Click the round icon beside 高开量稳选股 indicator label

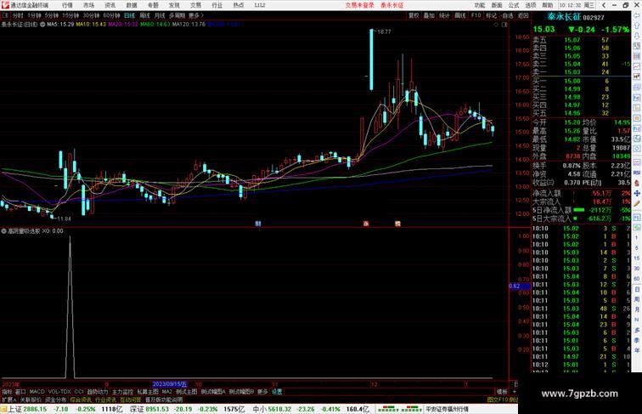pyautogui.click(x=3, y=231)
